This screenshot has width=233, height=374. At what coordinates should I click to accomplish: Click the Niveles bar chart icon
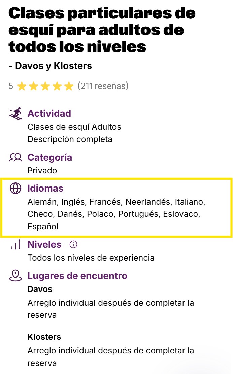click(15, 245)
